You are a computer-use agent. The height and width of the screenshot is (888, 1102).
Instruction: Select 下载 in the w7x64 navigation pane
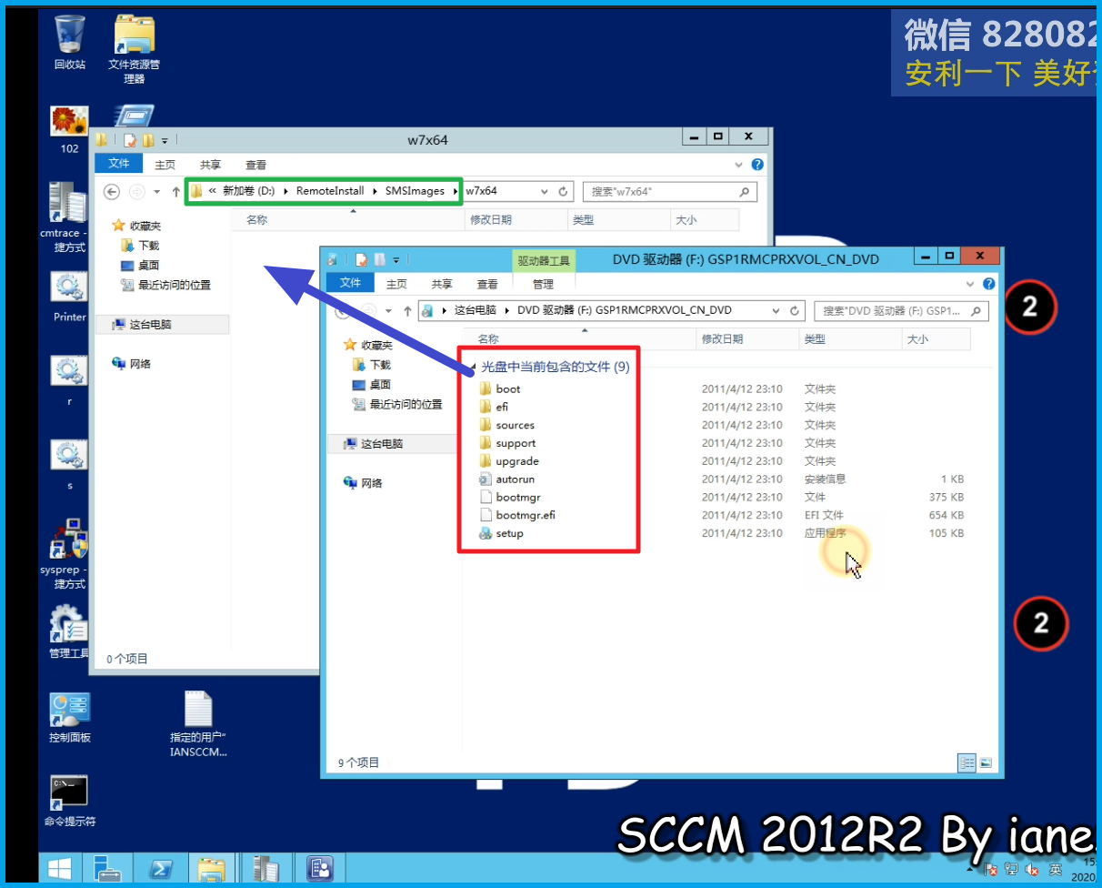[148, 246]
